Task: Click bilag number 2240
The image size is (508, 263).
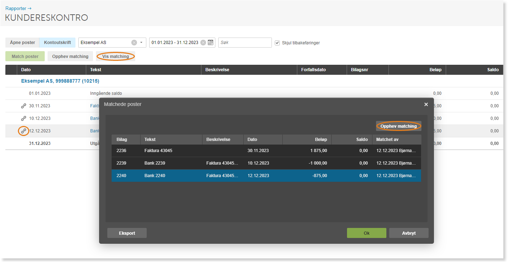Action: point(122,176)
